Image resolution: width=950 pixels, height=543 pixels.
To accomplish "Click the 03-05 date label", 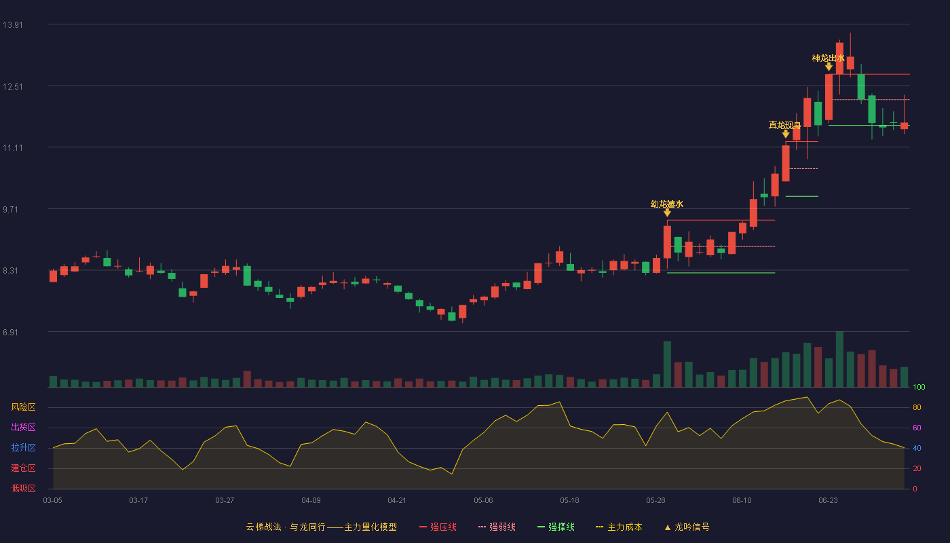I will 52,500.
